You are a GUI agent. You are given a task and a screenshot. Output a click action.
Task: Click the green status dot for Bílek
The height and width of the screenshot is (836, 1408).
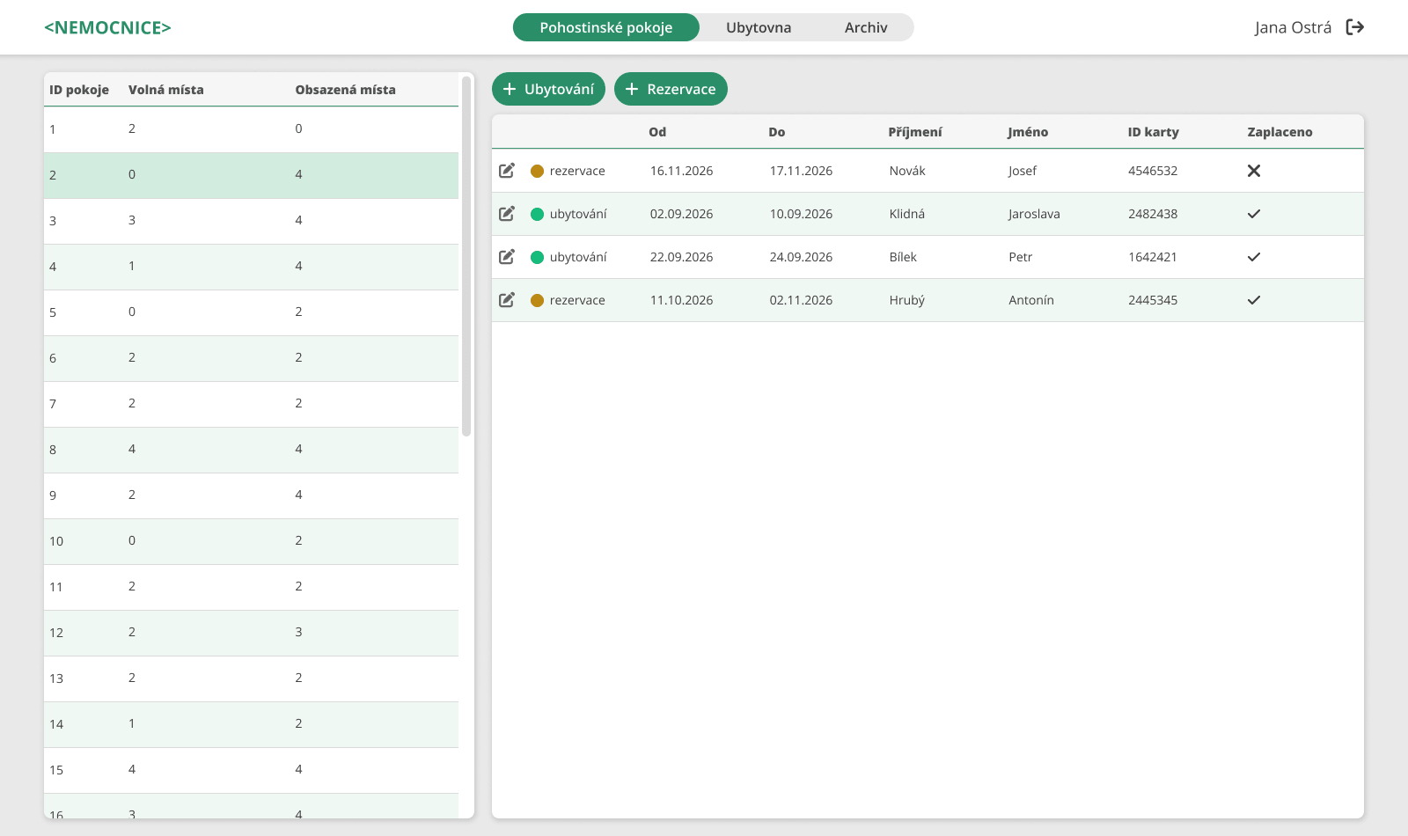537,257
